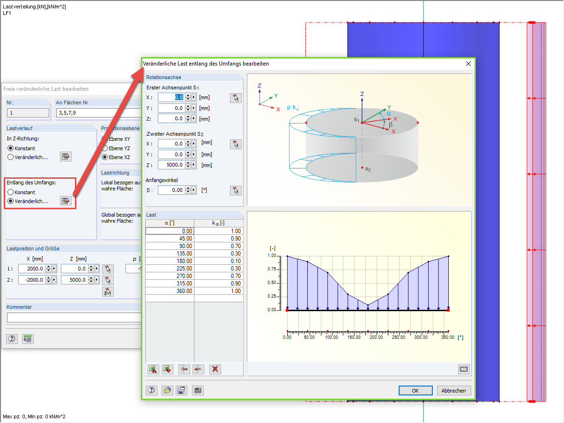Click the kα [-] column header
Image resolution: width=564 pixels, height=423 pixels.
coord(218,223)
